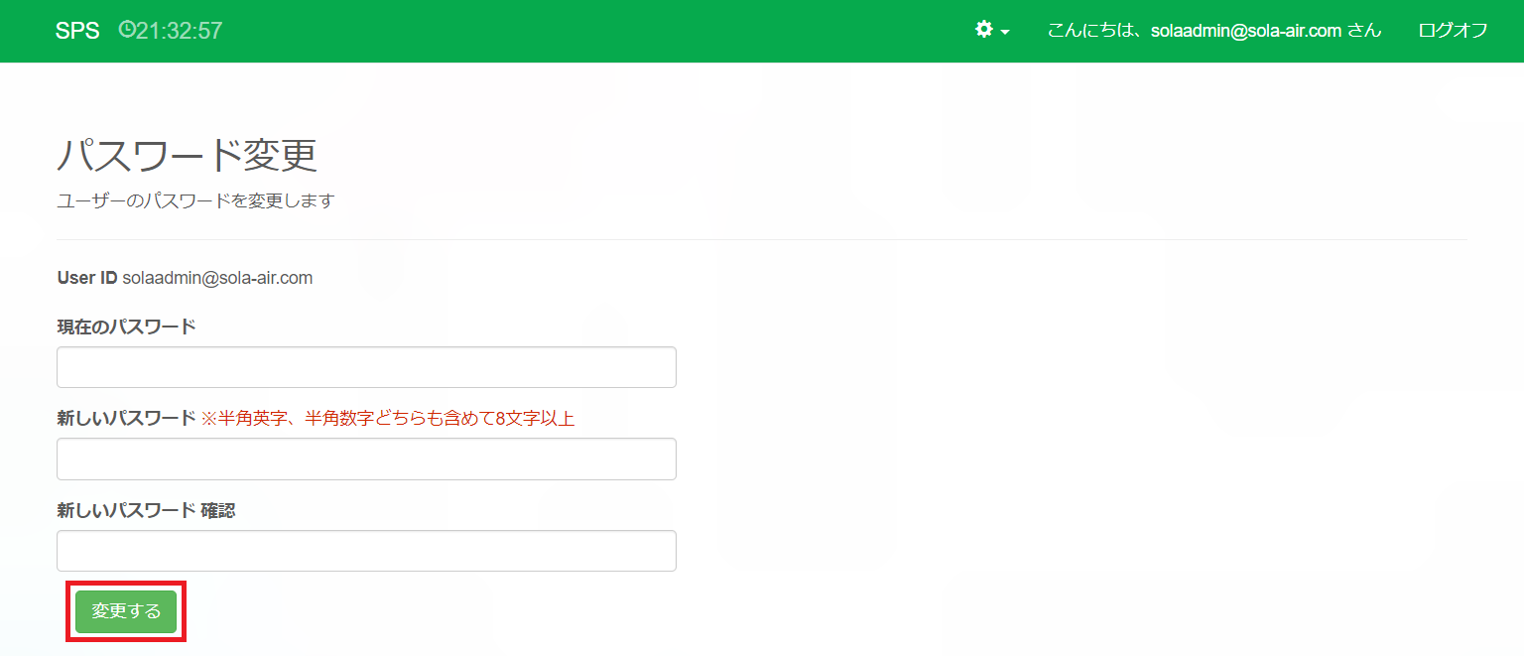
Task: Focus the 現在のパスワード input field
Action: [366, 367]
